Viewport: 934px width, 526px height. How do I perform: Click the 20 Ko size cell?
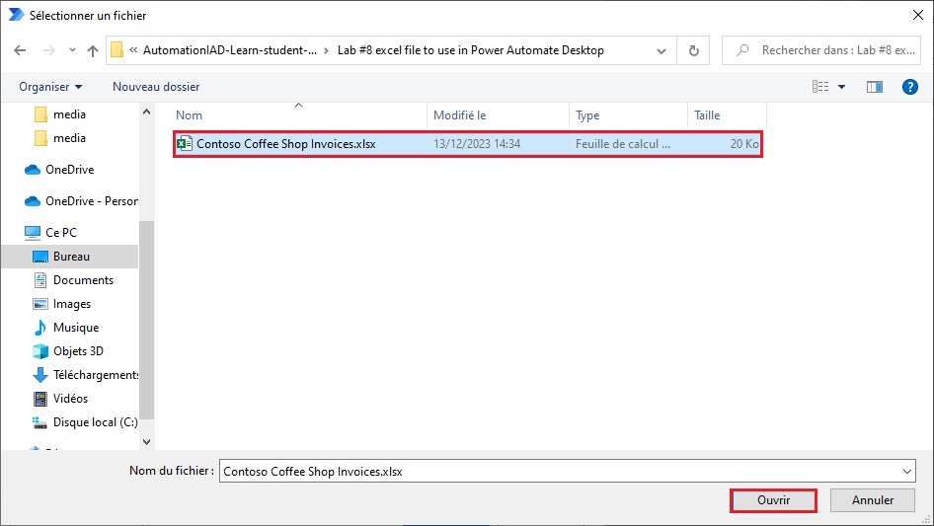(x=744, y=143)
